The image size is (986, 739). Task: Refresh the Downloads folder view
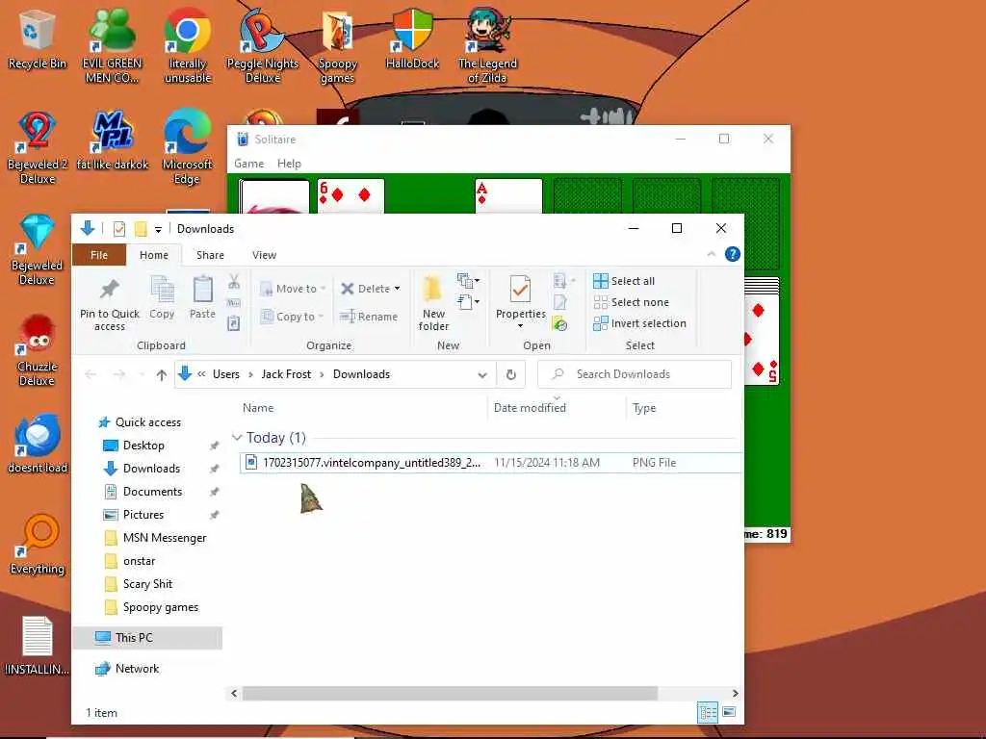(511, 374)
